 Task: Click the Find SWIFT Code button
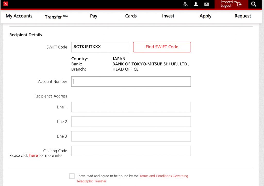point(162,47)
